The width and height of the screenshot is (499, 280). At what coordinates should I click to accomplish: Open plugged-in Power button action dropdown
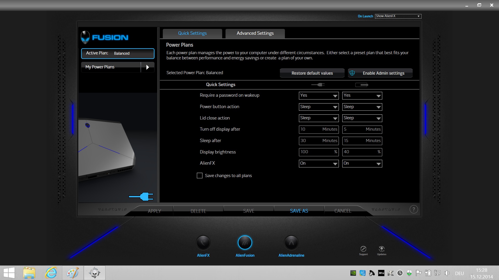[319, 107]
